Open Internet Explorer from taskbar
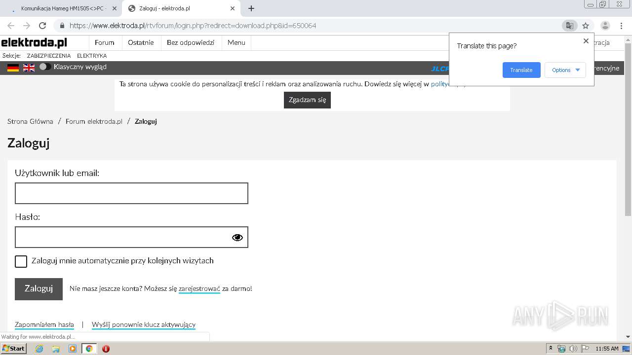The width and height of the screenshot is (632, 355). pyautogui.click(x=39, y=349)
